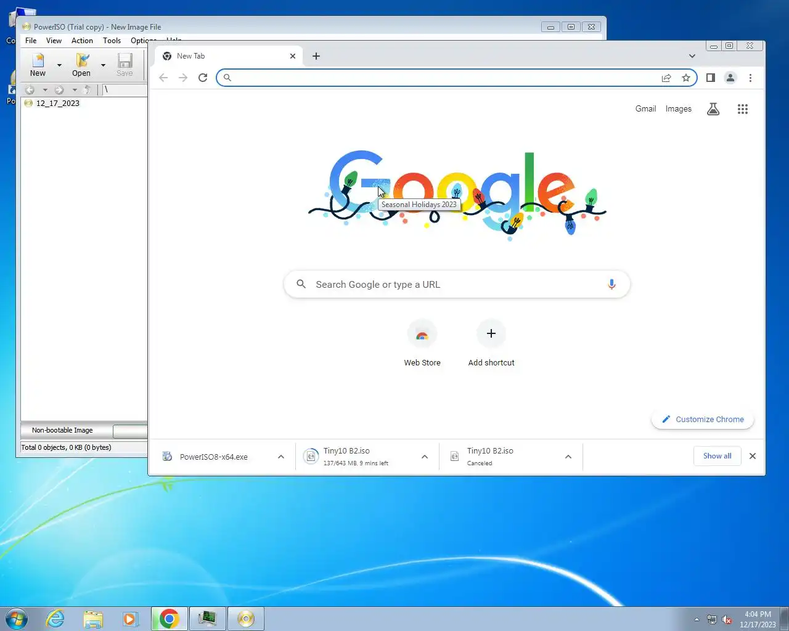The image size is (789, 631).
Task: Close the New Tab tab
Action: tap(293, 56)
